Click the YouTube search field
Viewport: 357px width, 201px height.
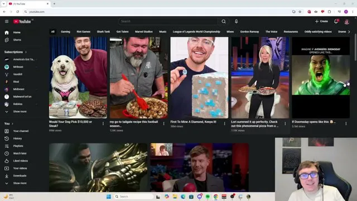(168, 21)
